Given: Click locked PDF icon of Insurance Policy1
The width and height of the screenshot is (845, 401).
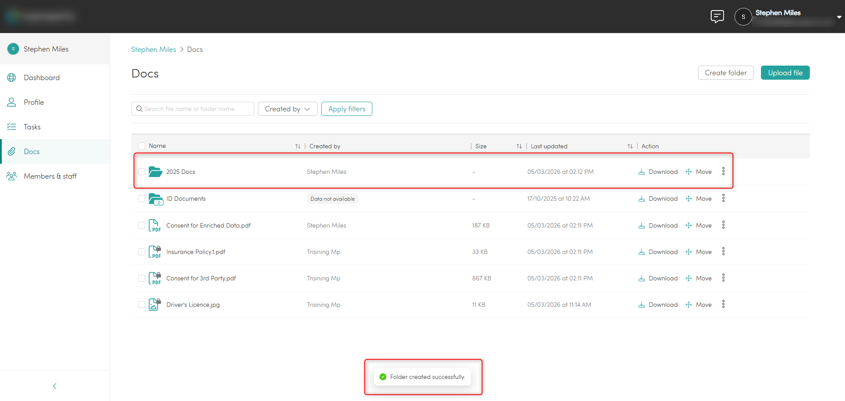Looking at the screenshot, I should coord(155,252).
